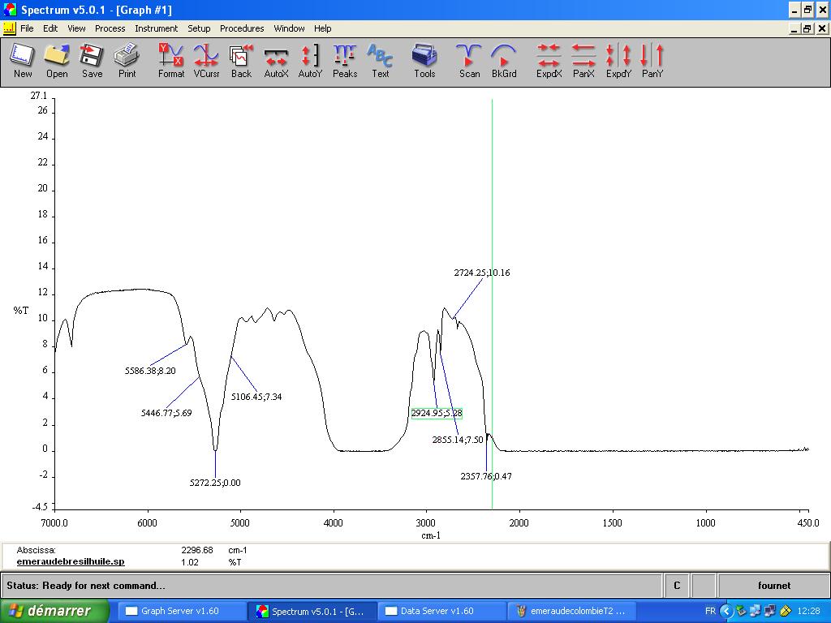Select the emeraudebresilhuile.sp spectrum label
This screenshot has height=623, width=831.
(71, 561)
